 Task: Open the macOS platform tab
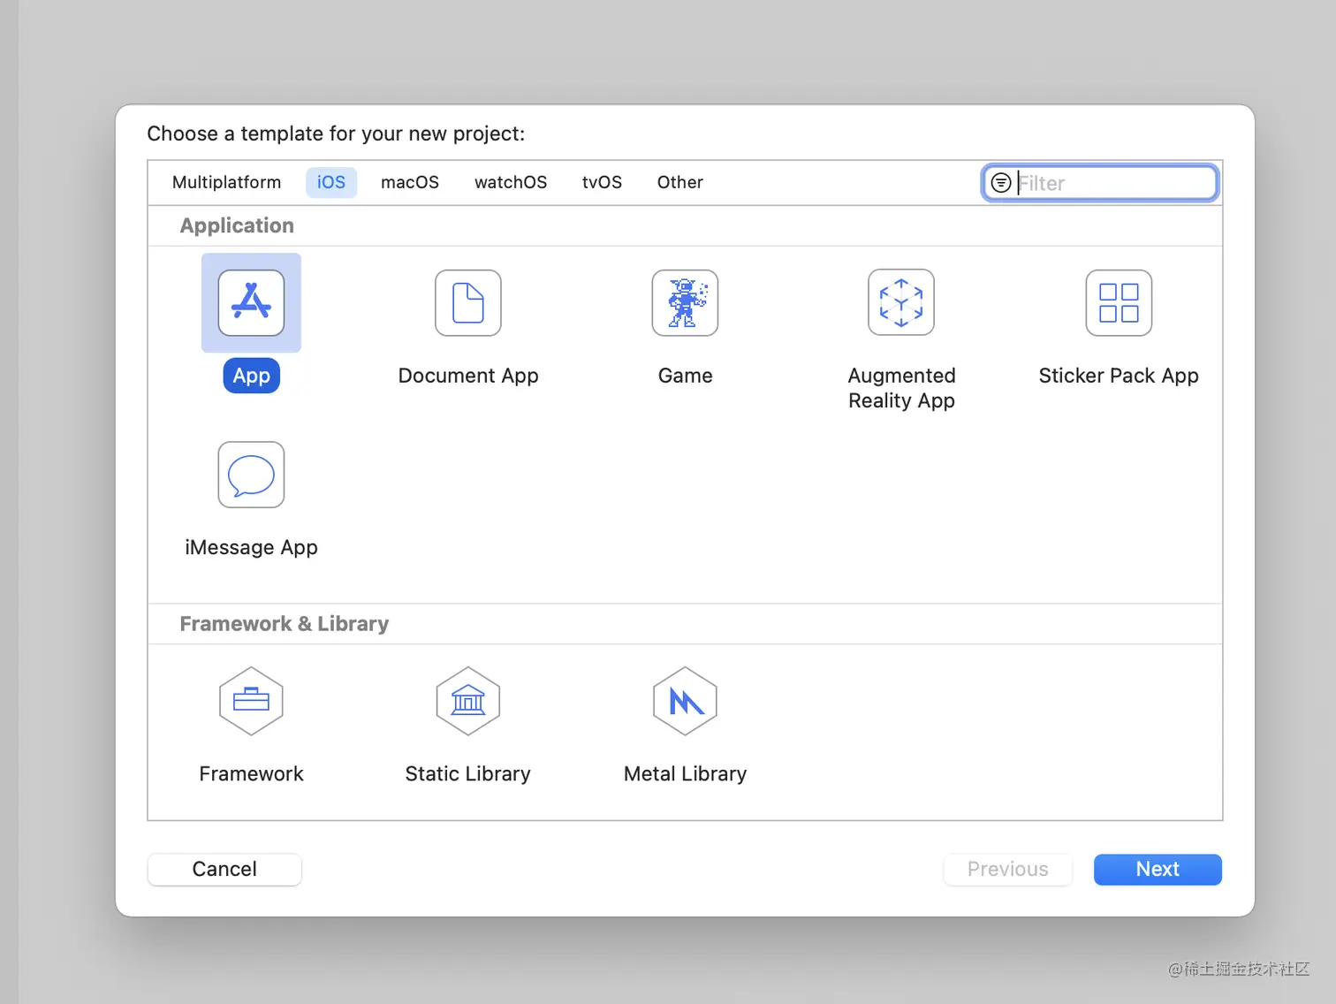(x=410, y=182)
